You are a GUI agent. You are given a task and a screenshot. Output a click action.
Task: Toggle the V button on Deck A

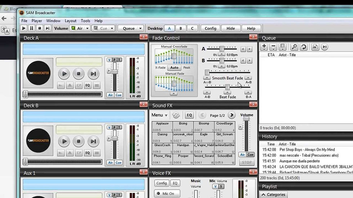click(x=109, y=60)
